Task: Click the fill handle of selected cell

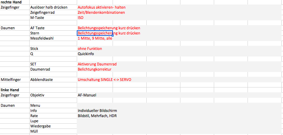Action: click(113, 35)
